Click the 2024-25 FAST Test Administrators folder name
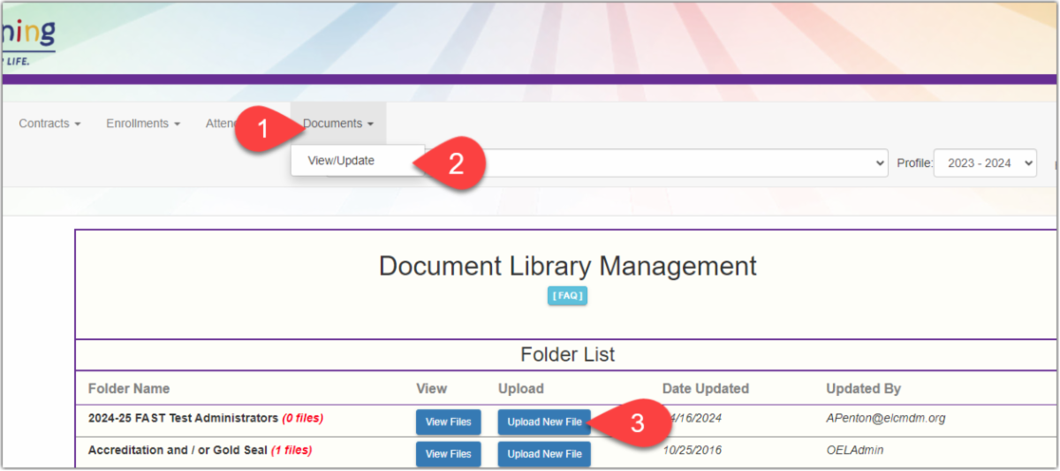This screenshot has width=1060, height=471. tap(184, 418)
